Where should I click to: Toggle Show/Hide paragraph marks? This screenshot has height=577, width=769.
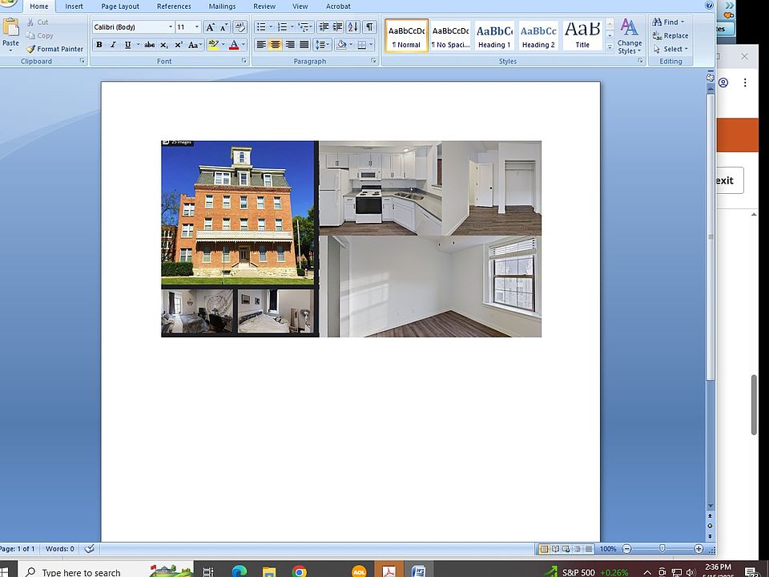pos(368,27)
